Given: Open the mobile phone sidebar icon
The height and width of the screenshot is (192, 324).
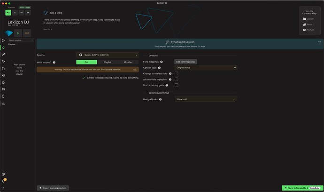Looking at the screenshot, I should coord(3,96).
